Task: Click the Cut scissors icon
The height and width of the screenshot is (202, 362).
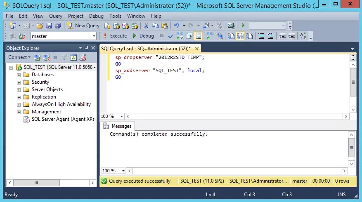Action: click(146, 26)
